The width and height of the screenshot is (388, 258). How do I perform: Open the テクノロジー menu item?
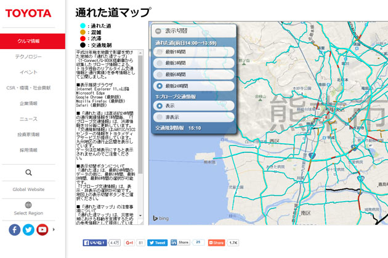pos(28,57)
